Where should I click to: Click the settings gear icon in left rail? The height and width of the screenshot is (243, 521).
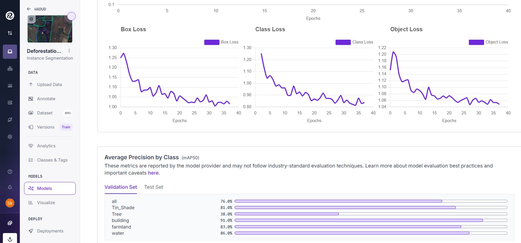10,137
